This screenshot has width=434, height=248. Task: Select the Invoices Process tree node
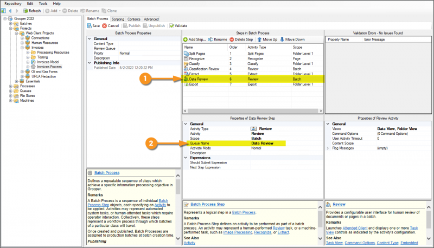point(49,67)
